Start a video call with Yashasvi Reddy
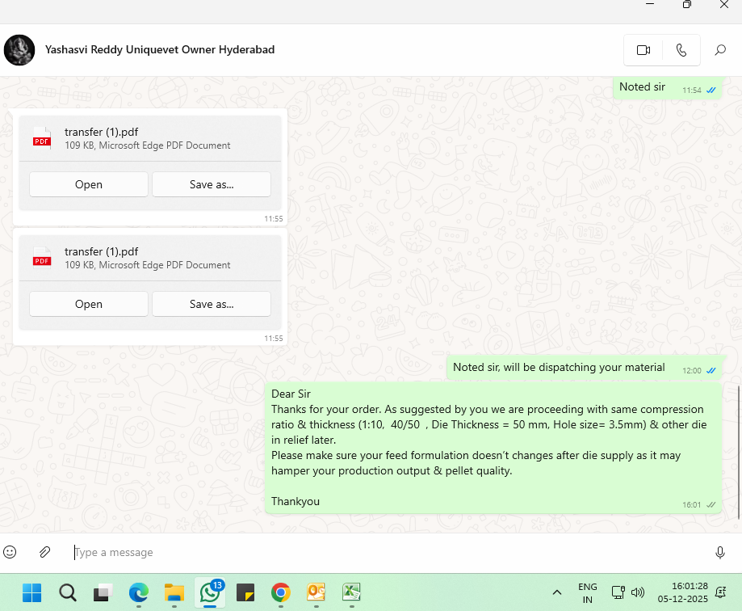This screenshot has height=611, width=742. tap(643, 50)
